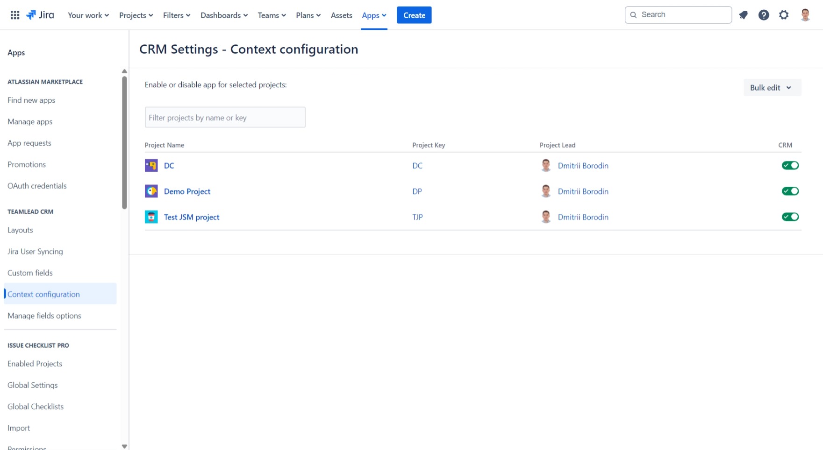This screenshot has width=823, height=450.
Task: Open Jira settings gear icon
Action: [x=784, y=14]
